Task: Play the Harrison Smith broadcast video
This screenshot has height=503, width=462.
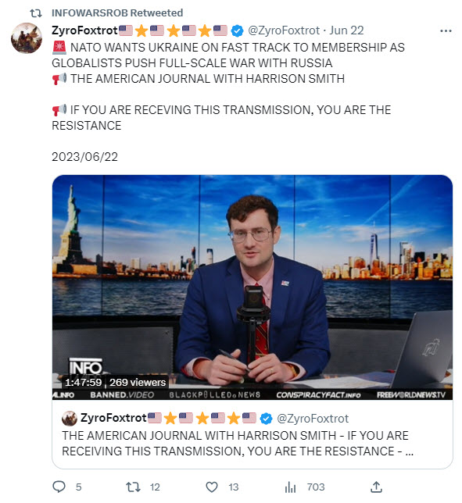Action: click(252, 287)
